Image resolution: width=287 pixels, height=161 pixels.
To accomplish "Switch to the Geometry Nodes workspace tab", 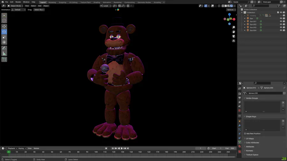I will click(144, 2).
